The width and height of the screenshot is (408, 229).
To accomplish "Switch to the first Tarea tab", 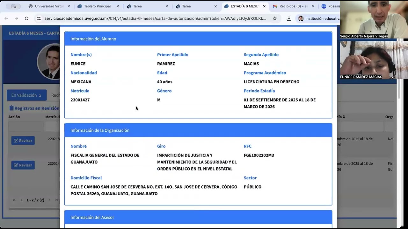I will tap(137, 6).
